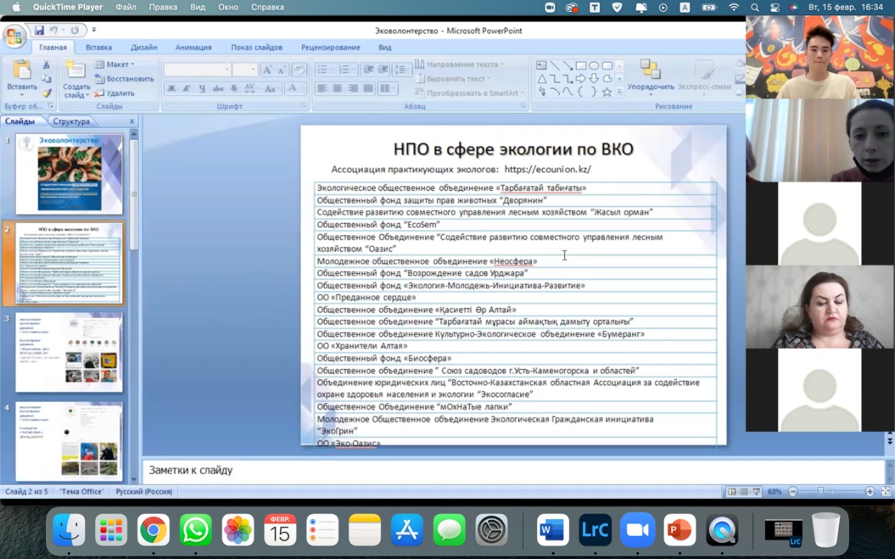895x559 pixels.
Task: Switch to Slide Sorter view in status bar
Action: point(744,491)
